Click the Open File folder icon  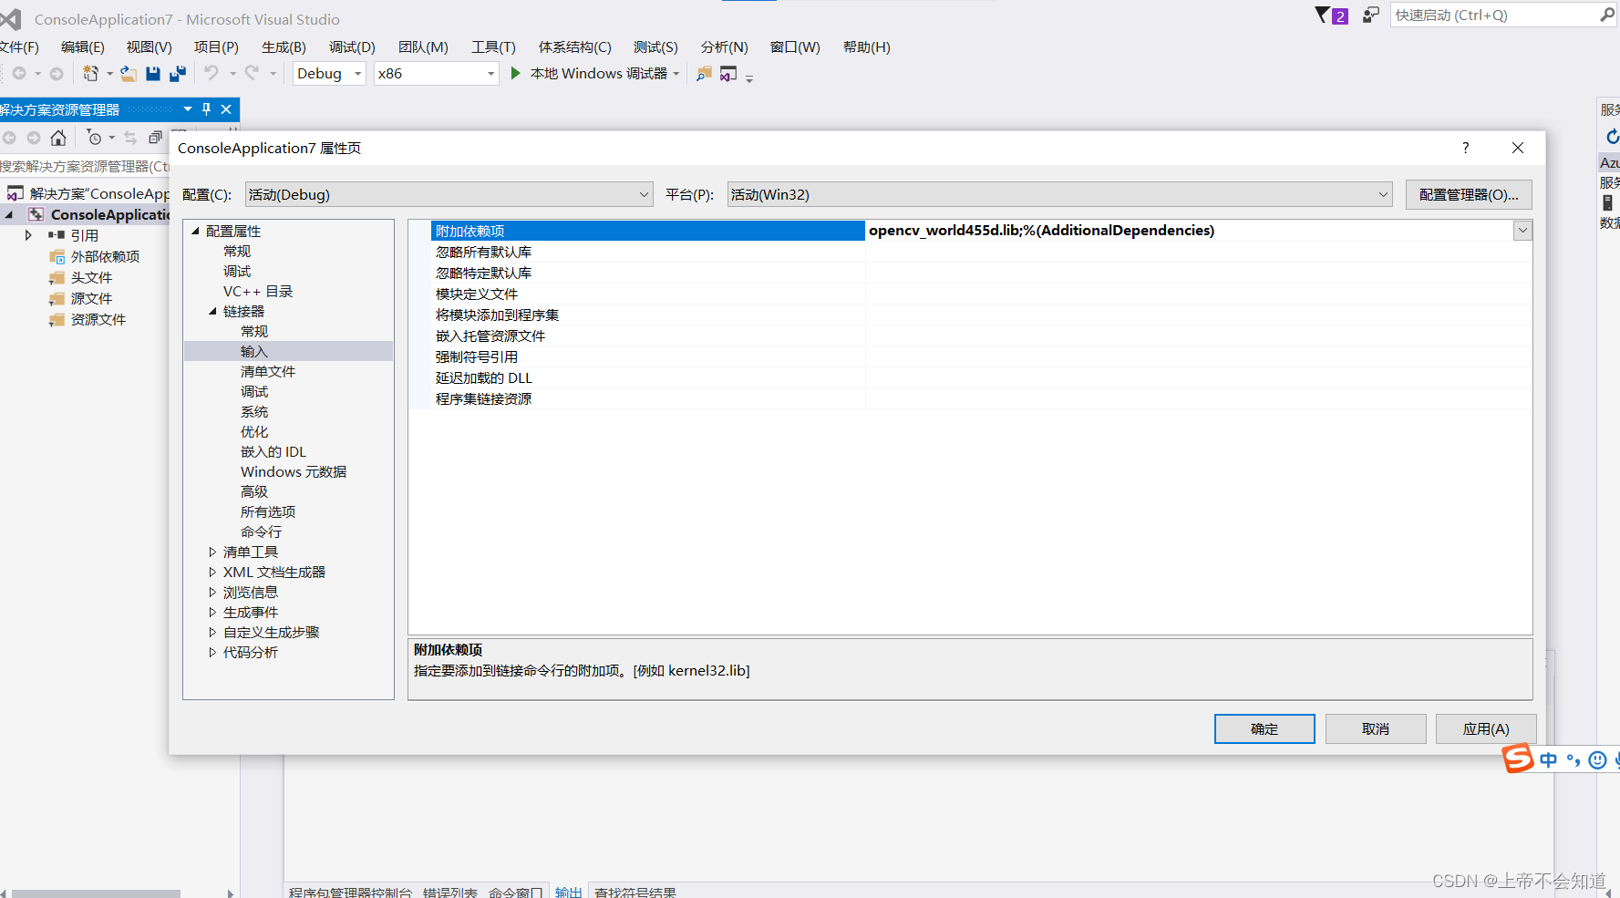pyautogui.click(x=129, y=74)
